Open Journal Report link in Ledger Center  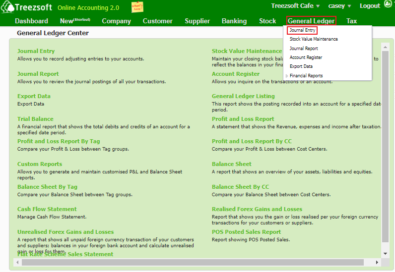click(x=38, y=74)
